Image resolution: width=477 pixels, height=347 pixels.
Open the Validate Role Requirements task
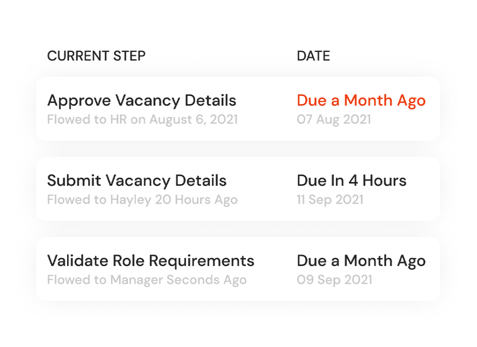(151, 261)
